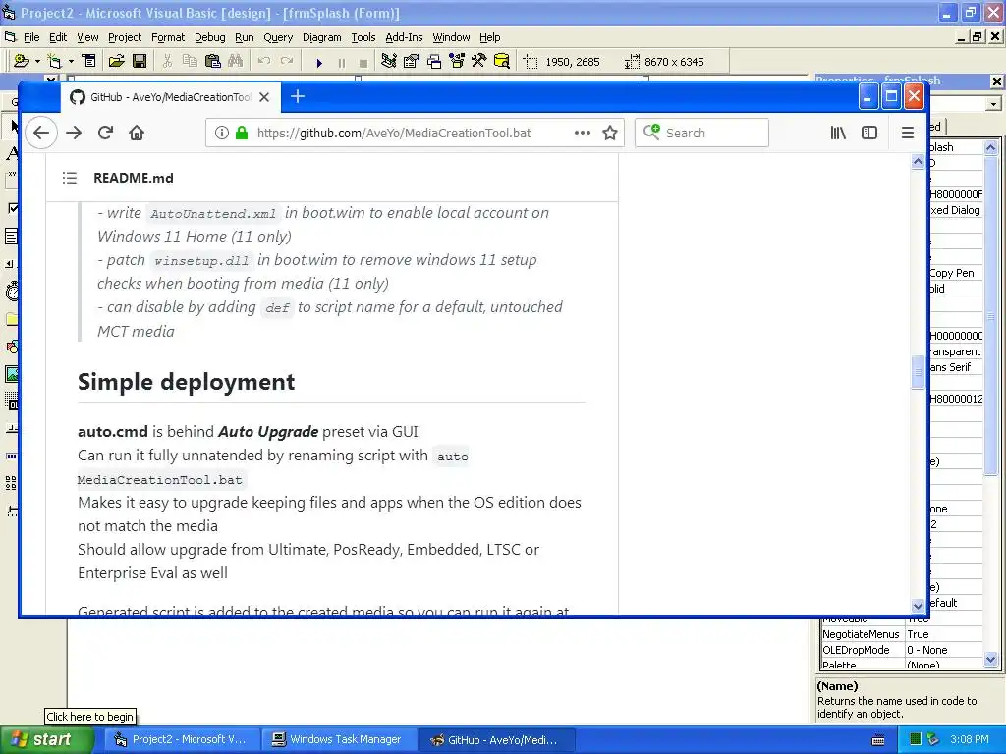Open the Project Explorer toolbar icon
1006x754 pixels.
(x=389, y=61)
